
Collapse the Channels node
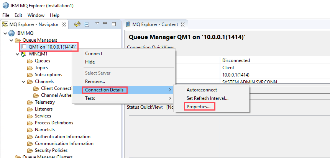(24, 81)
